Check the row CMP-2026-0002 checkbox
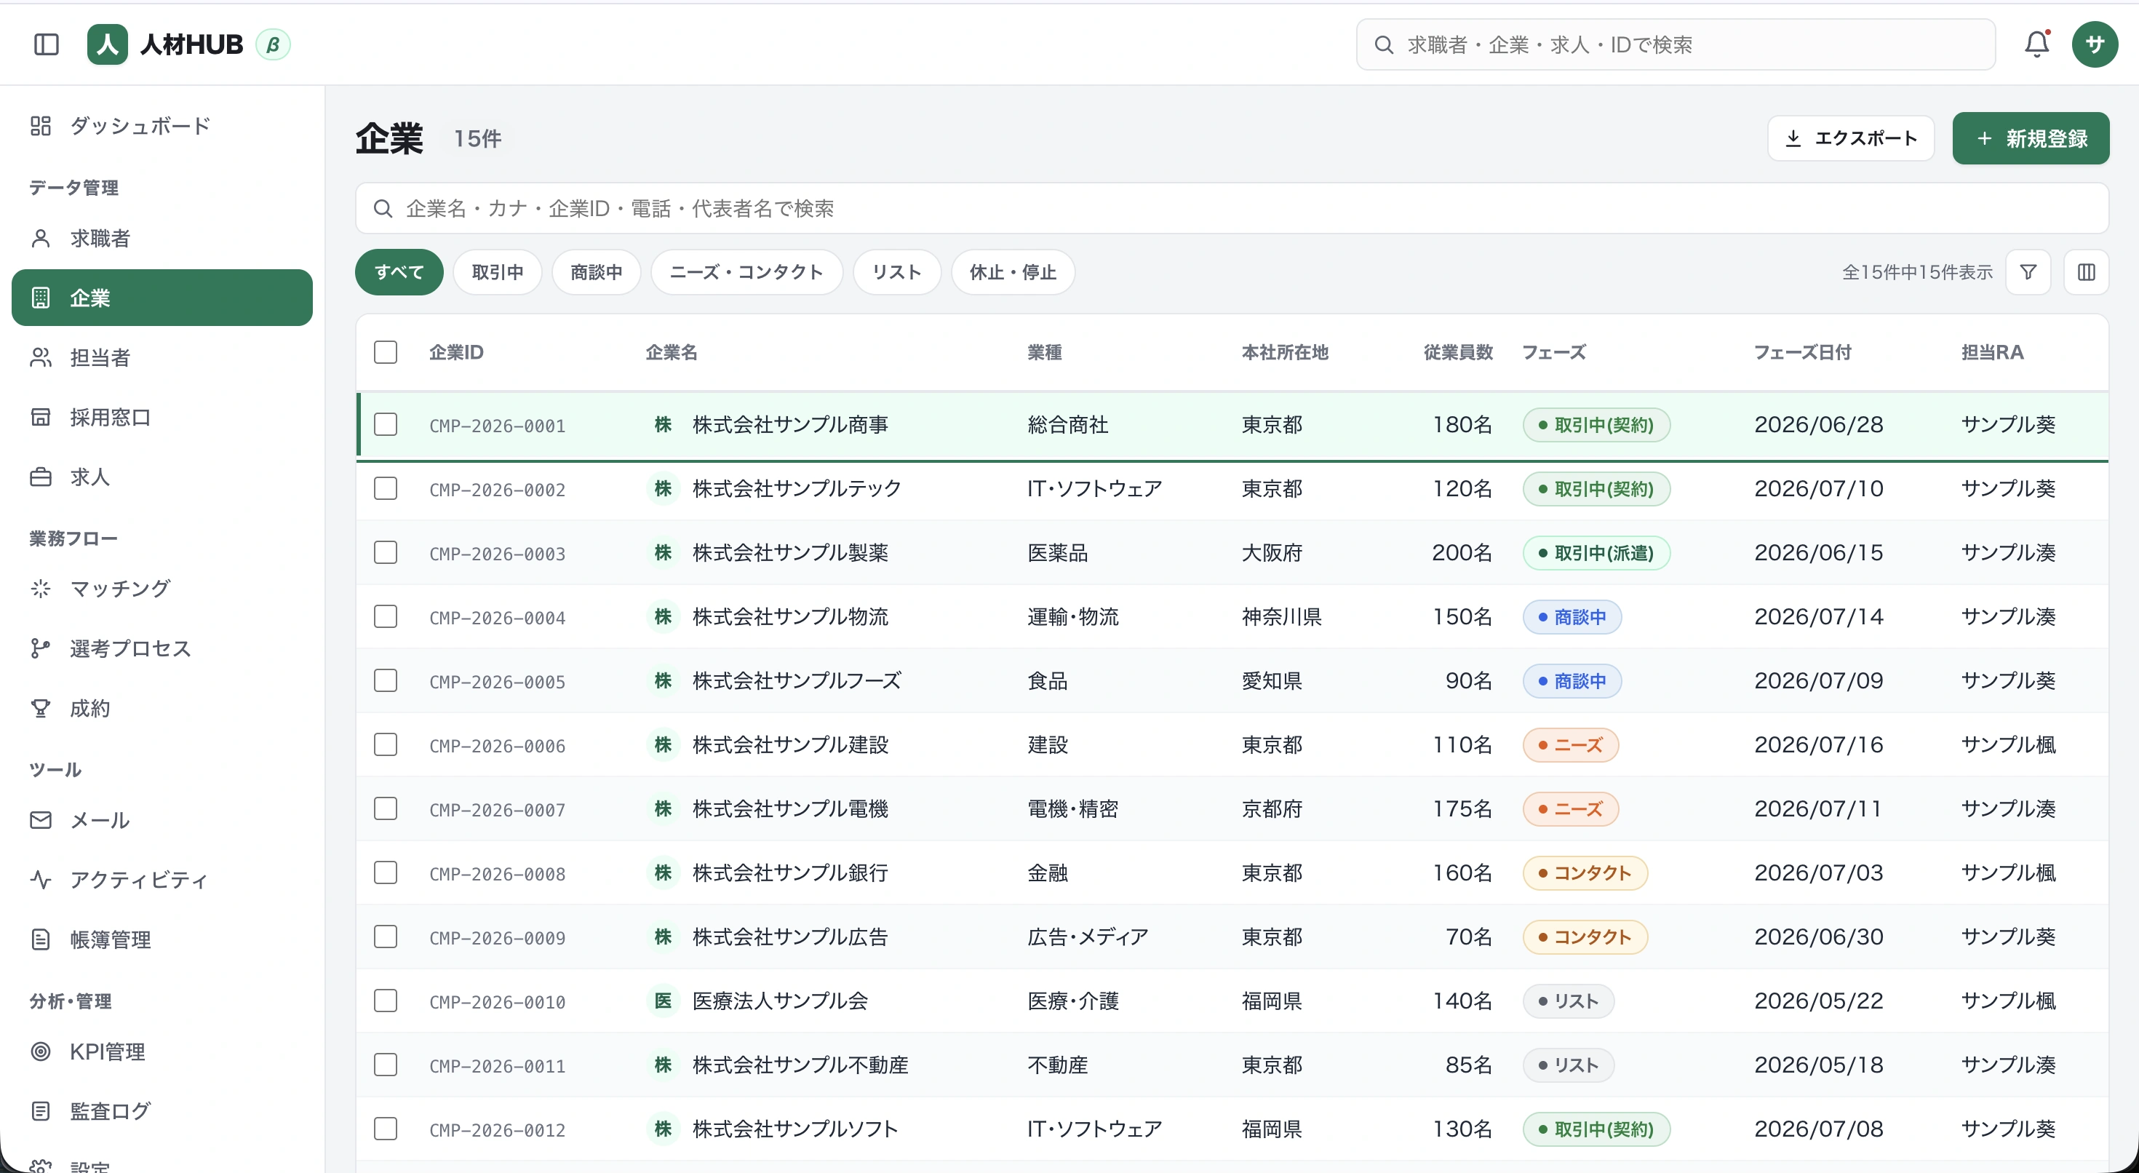 coord(386,488)
